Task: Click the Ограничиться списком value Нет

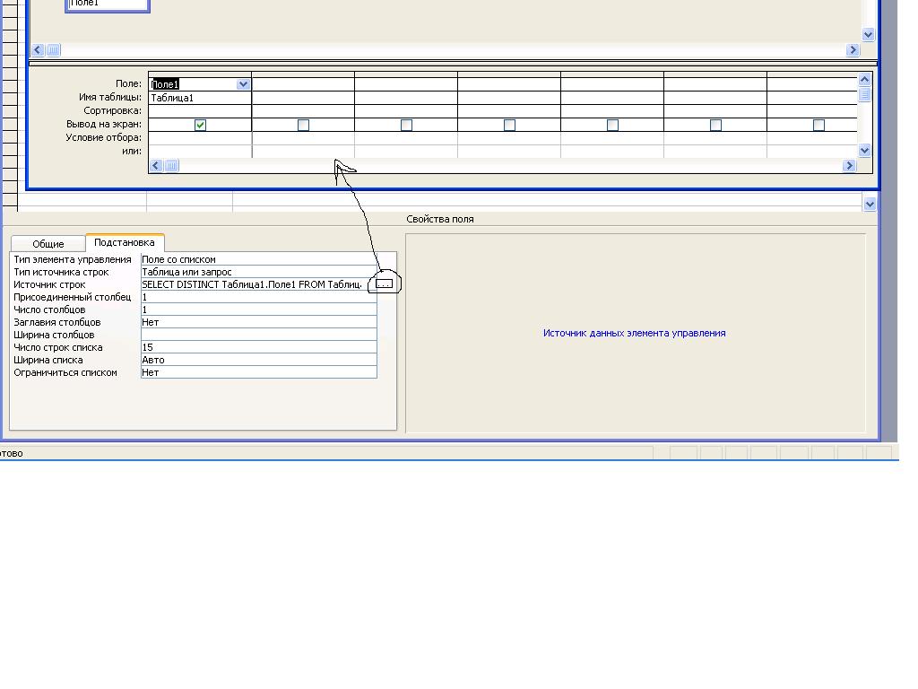Action: coord(259,372)
